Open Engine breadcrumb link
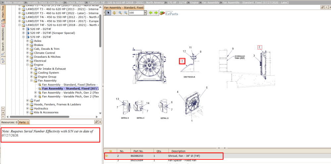Image resolution: width=331 pixels, height=164 pixels. [195, 2]
